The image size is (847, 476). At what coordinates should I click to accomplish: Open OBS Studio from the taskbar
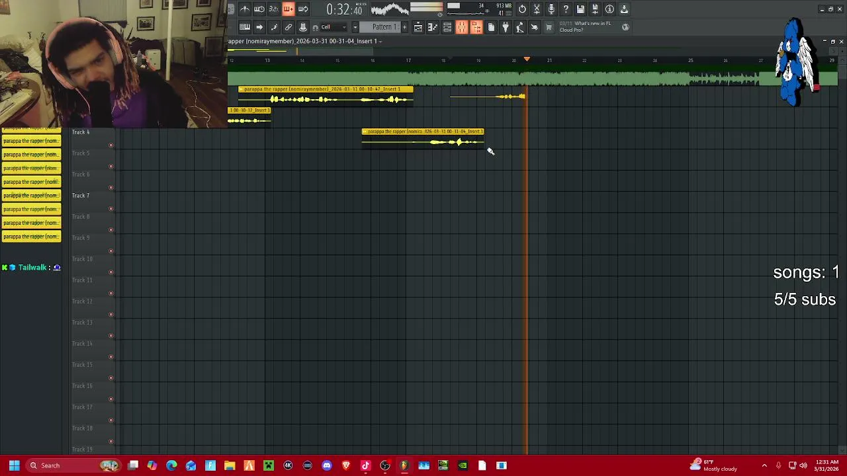click(x=384, y=465)
